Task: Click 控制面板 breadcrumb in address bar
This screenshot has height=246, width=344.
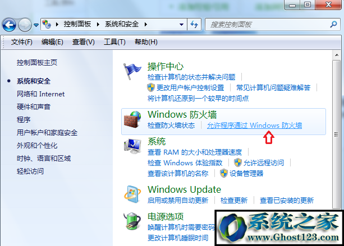Action: click(77, 24)
